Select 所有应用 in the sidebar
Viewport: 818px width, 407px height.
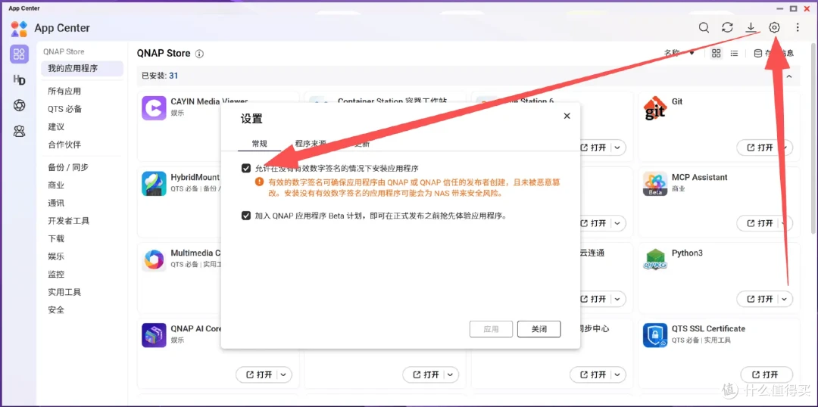point(64,92)
